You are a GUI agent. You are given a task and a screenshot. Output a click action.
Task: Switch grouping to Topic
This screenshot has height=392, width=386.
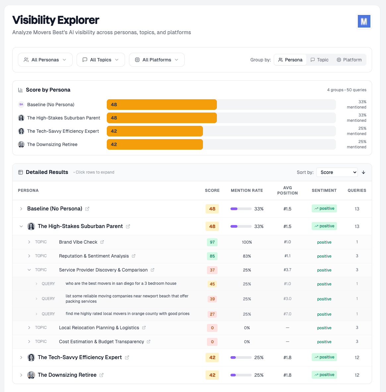coord(319,60)
